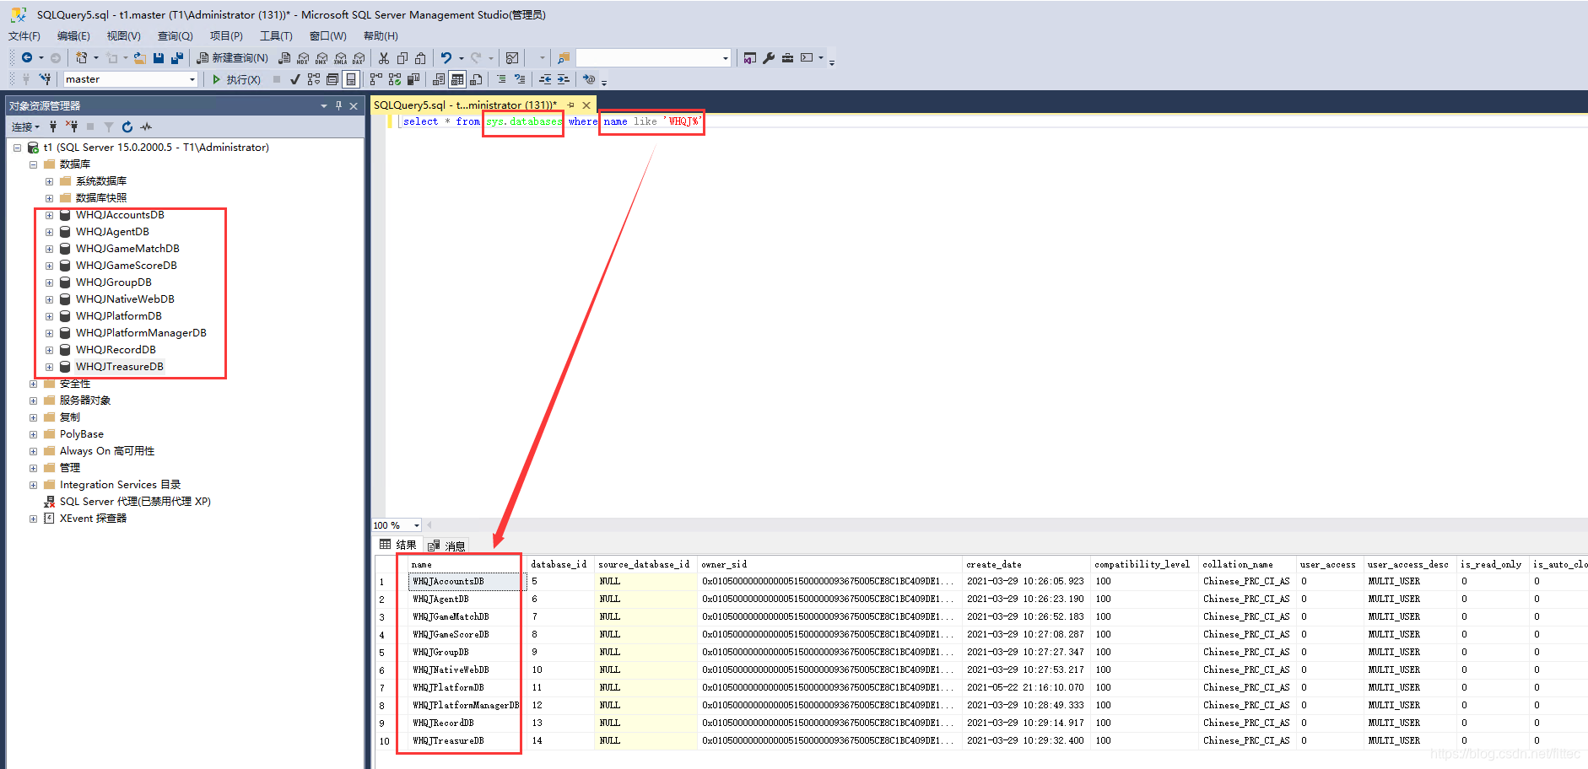Click the Save (single floppy) icon
Screen dimensions: 1588x769
coord(159,58)
